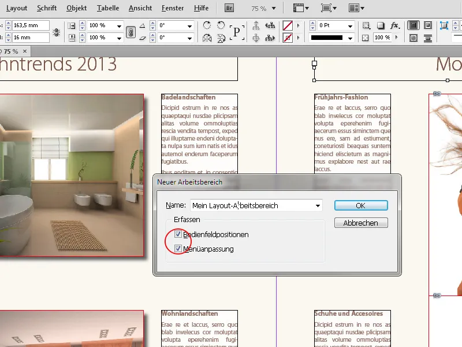Click the bathroom image thumbnail in the layout
This screenshot has height=347, width=462.
[x=72, y=175]
